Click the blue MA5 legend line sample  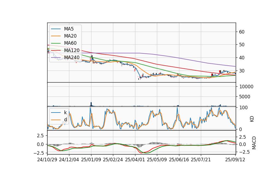56,29
